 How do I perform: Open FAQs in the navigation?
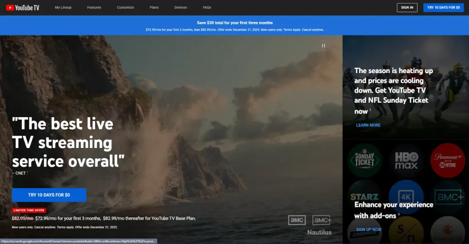pos(207,7)
